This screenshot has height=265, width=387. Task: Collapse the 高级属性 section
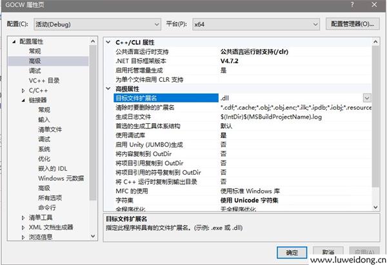click(108, 88)
